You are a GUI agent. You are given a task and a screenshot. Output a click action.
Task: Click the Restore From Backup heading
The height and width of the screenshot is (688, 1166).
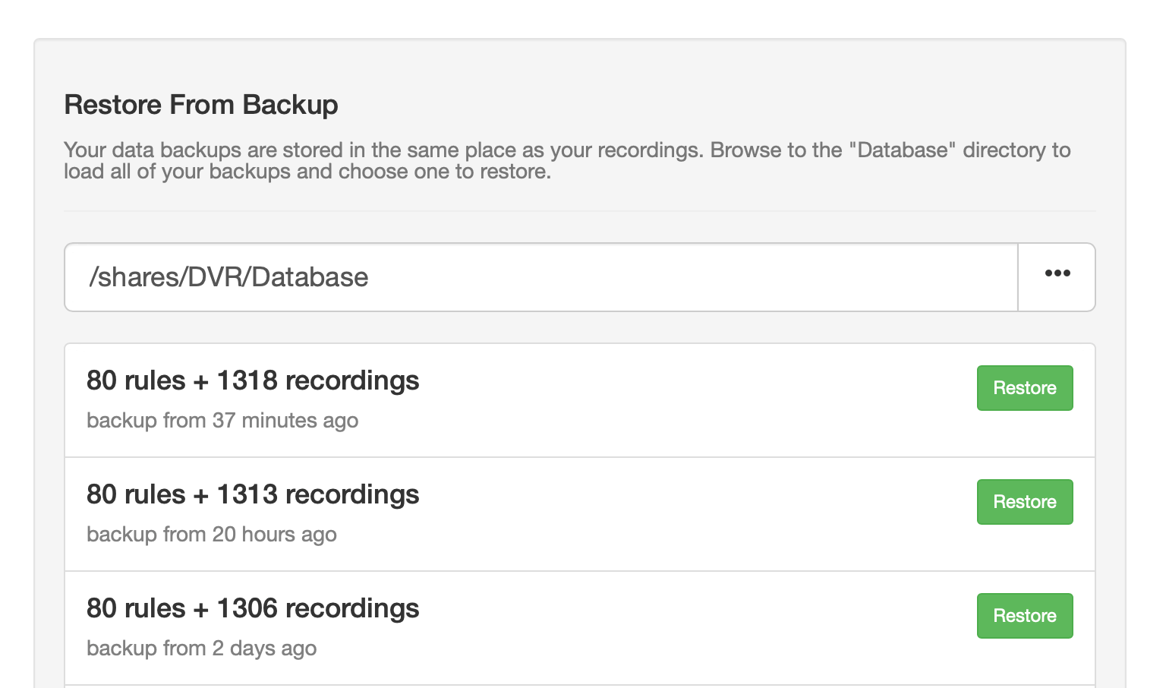tap(201, 105)
